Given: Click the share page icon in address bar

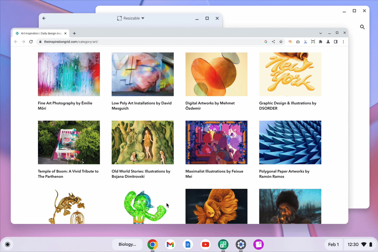Looking at the screenshot, I should point(273,42).
